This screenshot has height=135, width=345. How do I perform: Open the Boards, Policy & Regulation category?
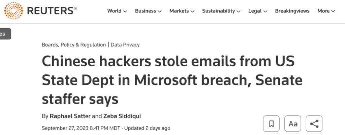(74, 45)
